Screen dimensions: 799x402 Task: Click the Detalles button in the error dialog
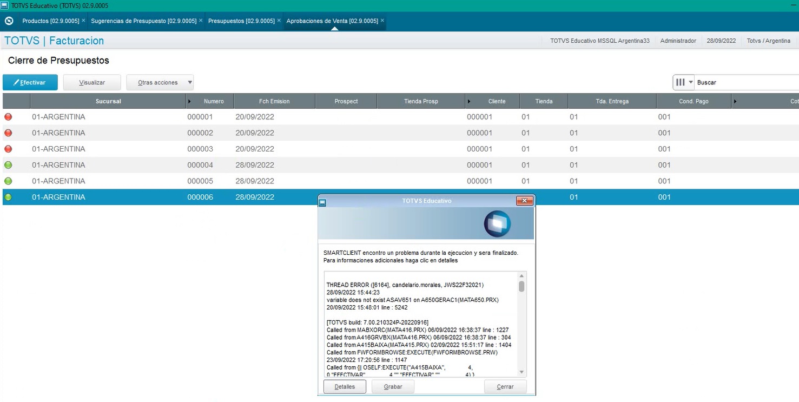tap(345, 387)
